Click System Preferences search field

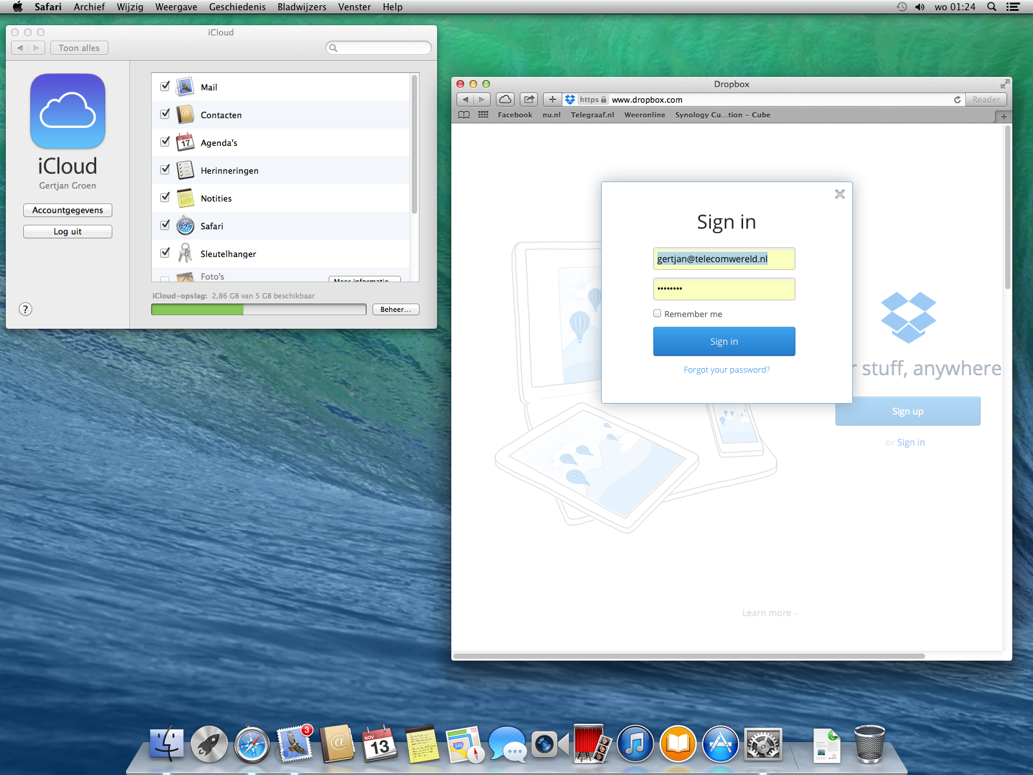point(378,48)
